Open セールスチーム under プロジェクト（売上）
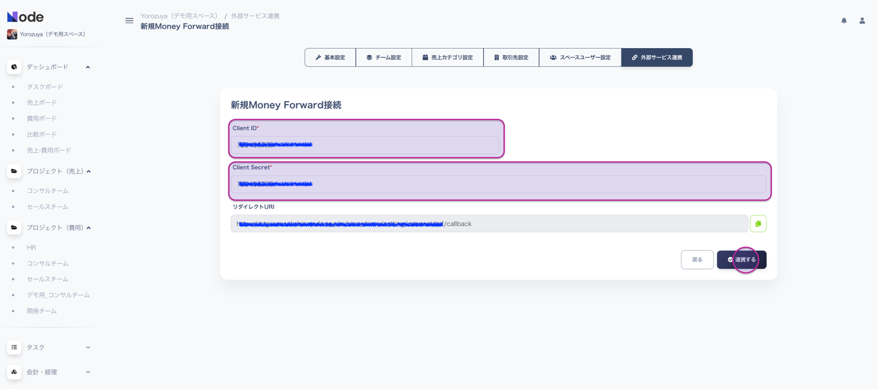Screen dimensions: 878x389 (x=48, y=207)
